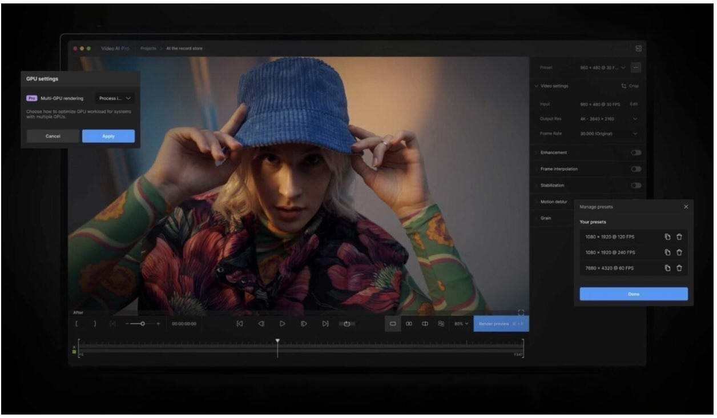Click the At the record store breadcrumb

coord(184,49)
